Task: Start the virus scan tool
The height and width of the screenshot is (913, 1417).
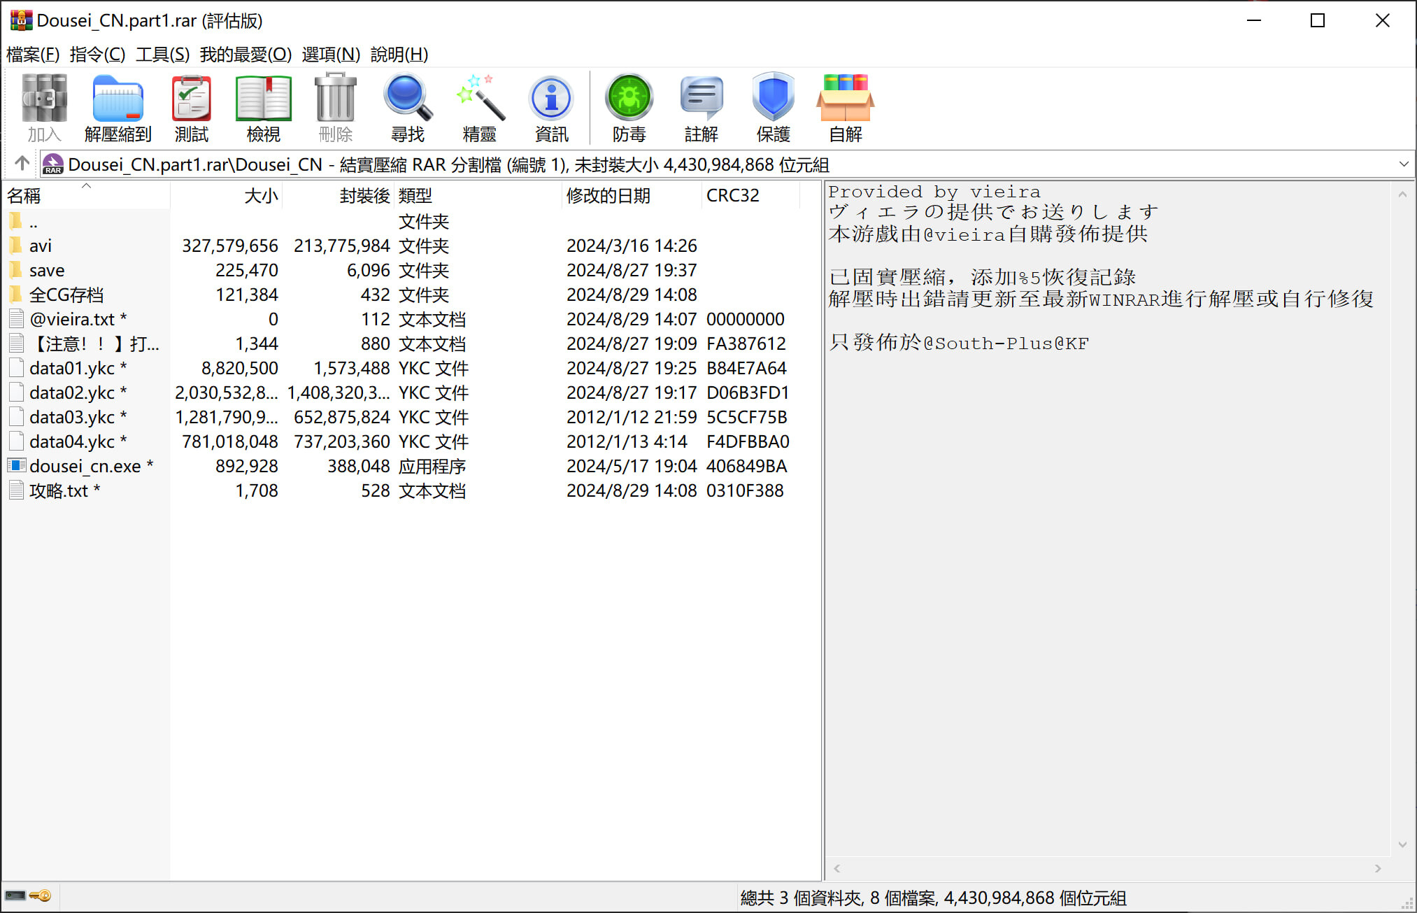Action: 629,107
